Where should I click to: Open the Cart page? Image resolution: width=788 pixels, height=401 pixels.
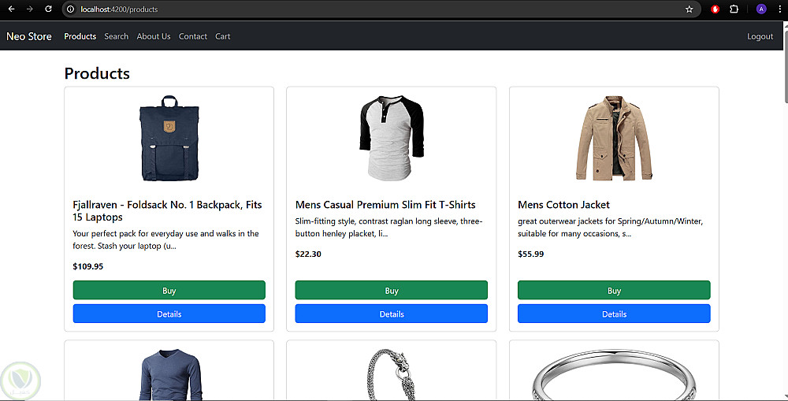click(x=223, y=36)
